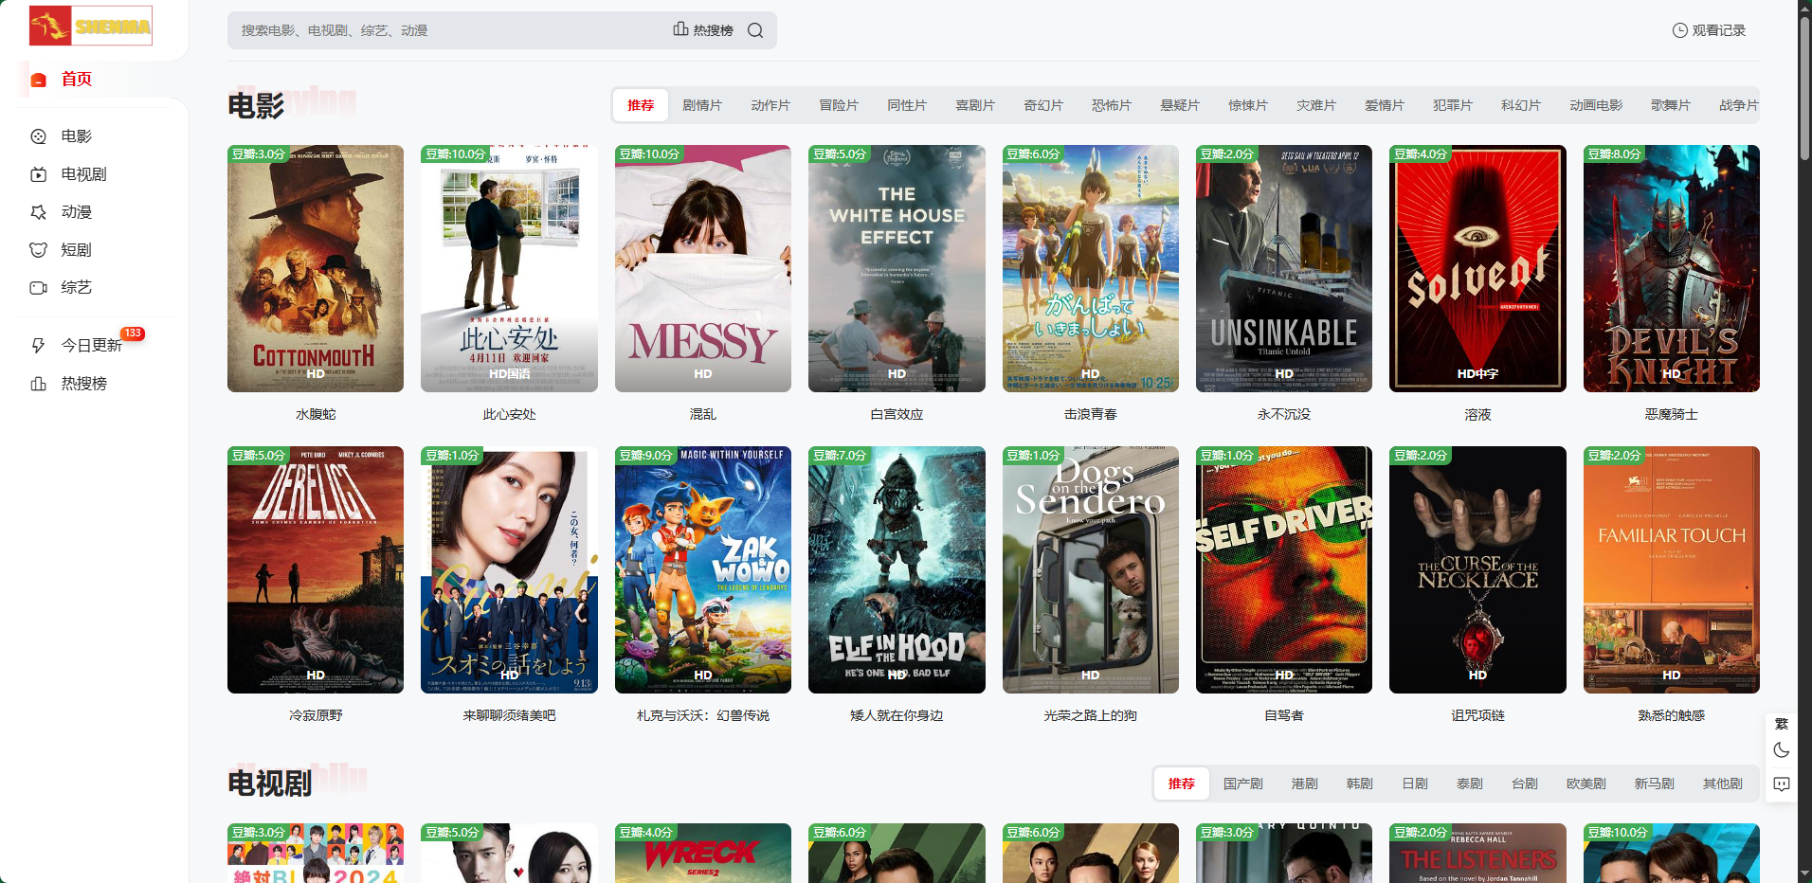This screenshot has width=1812, height=883.
Task: Open 观看记录 viewing history
Action: click(1709, 30)
